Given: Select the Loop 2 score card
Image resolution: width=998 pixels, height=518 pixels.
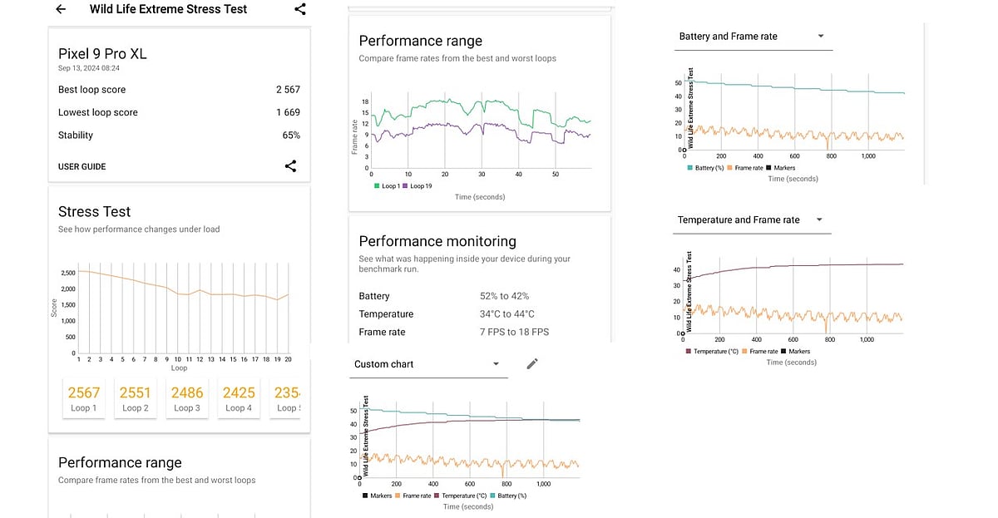Looking at the screenshot, I should pos(135,398).
